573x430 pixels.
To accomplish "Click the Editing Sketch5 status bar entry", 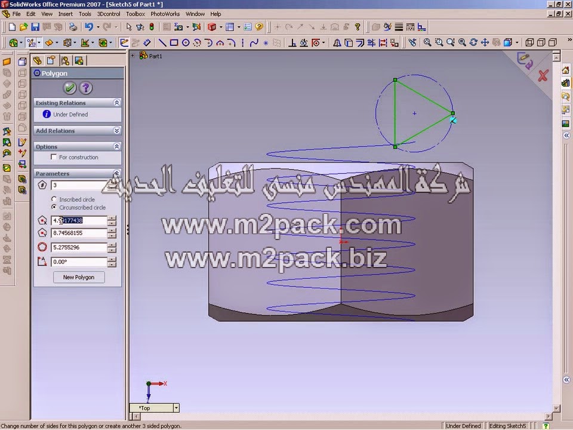I will [x=507, y=426].
